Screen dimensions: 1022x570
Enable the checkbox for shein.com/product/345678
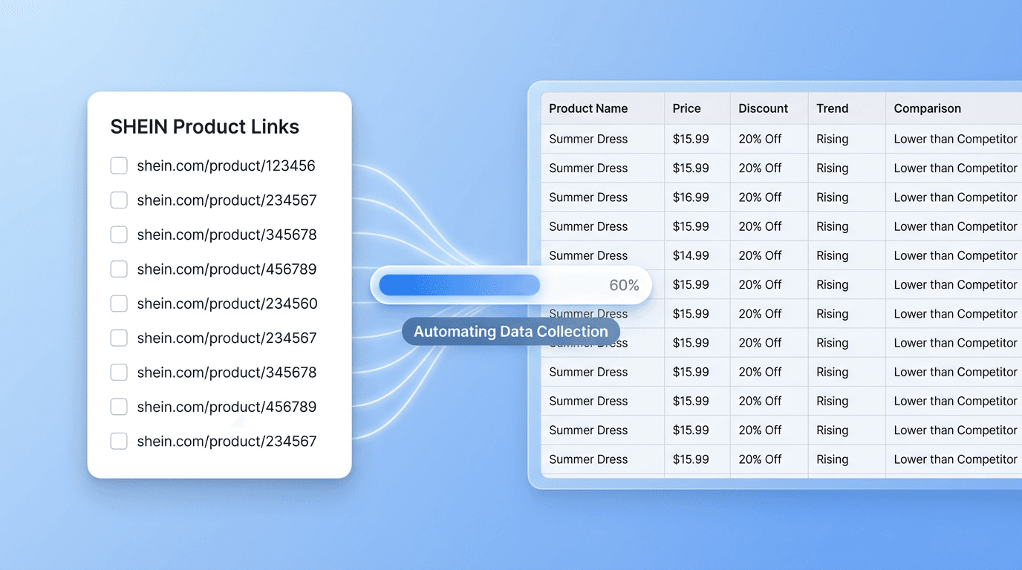click(x=119, y=234)
